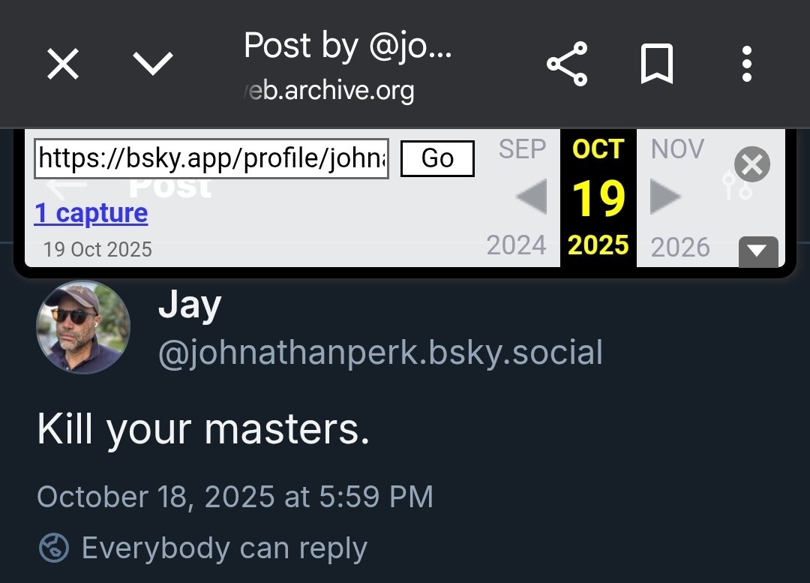Open Jay's profile avatar
The width and height of the screenshot is (810, 583).
pos(83,326)
